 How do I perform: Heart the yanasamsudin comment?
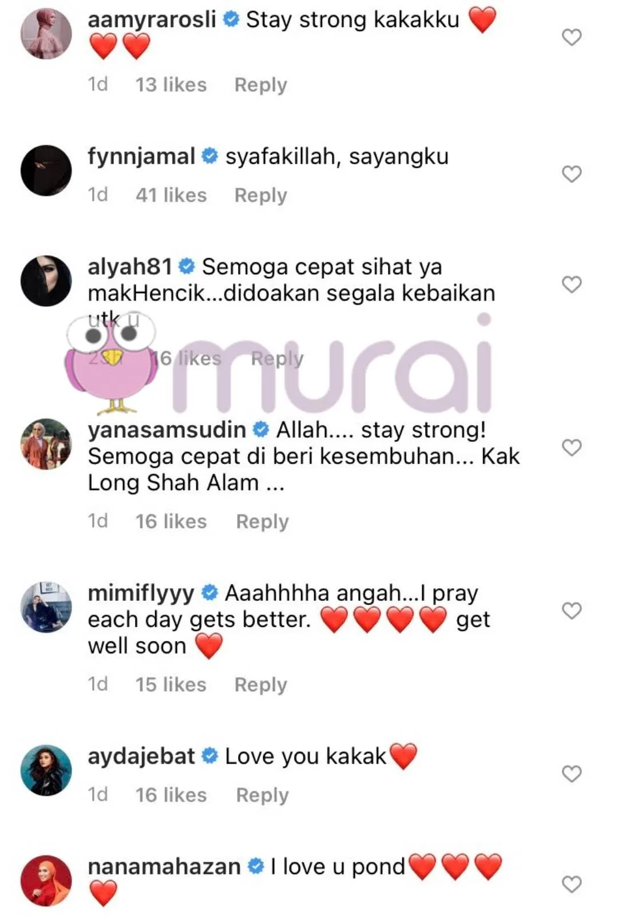coord(571,447)
